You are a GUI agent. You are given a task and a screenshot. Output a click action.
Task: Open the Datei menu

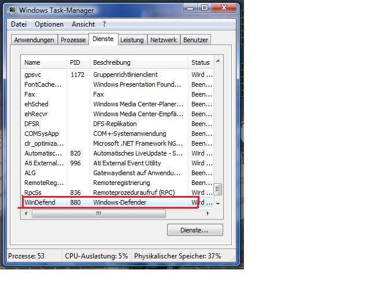coord(19,24)
